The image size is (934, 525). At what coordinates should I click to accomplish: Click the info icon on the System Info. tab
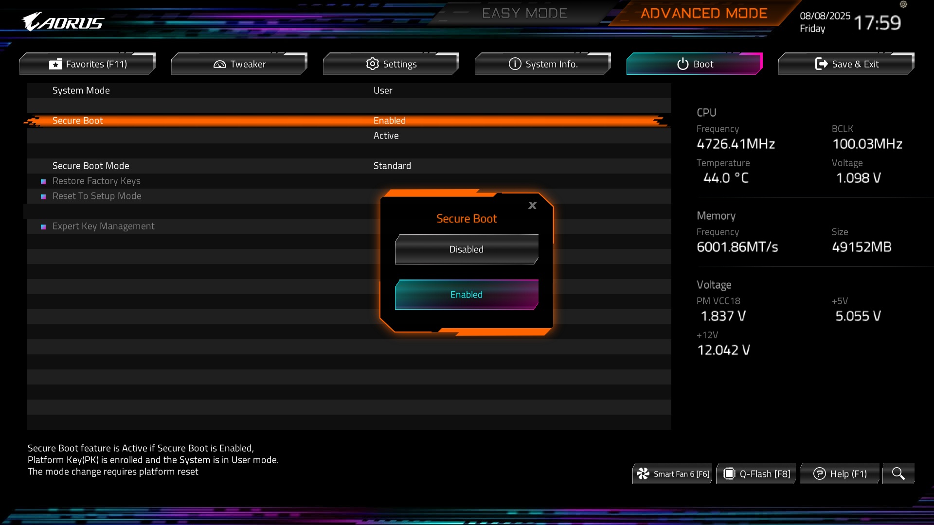(515, 64)
